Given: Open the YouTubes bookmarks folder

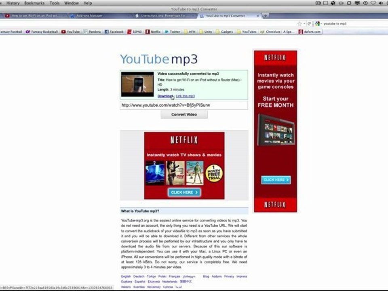Looking at the screenshot, I should click(247, 32).
